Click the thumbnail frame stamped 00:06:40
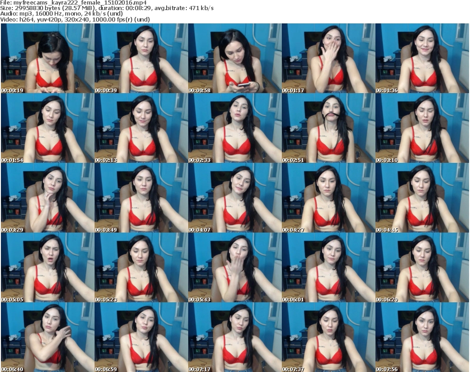 tap(48, 338)
